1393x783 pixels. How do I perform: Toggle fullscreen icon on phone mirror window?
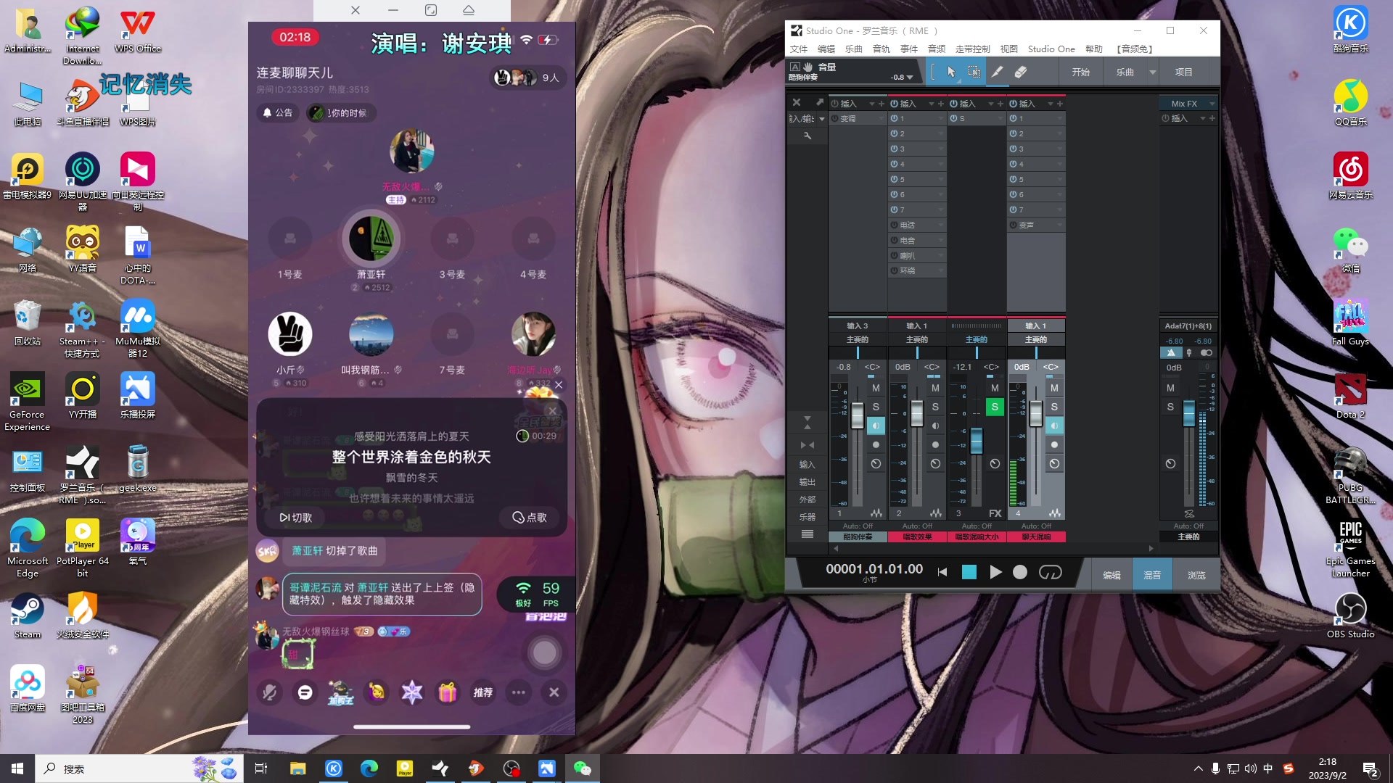431,10
